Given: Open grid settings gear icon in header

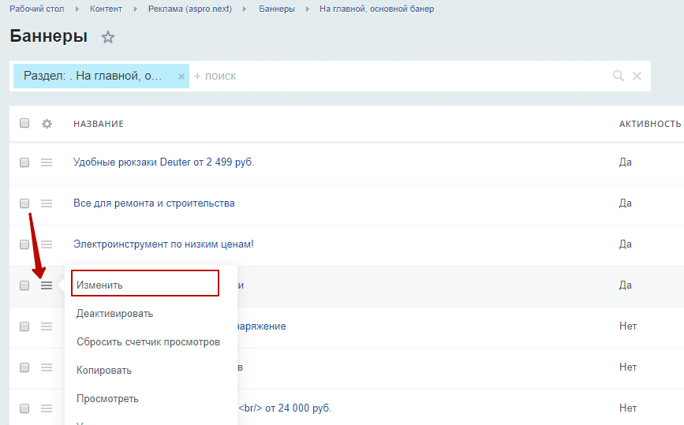Looking at the screenshot, I should [x=47, y=124].
